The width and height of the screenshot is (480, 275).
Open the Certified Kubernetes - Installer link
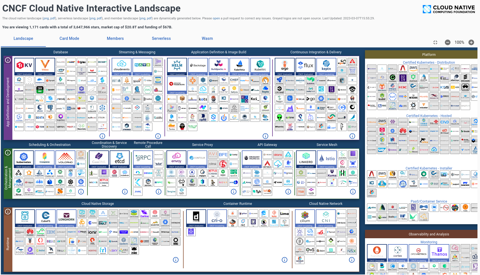[429, 168]
